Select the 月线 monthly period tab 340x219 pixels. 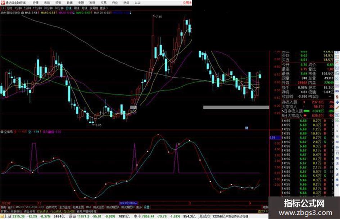(x=84, y=8)
